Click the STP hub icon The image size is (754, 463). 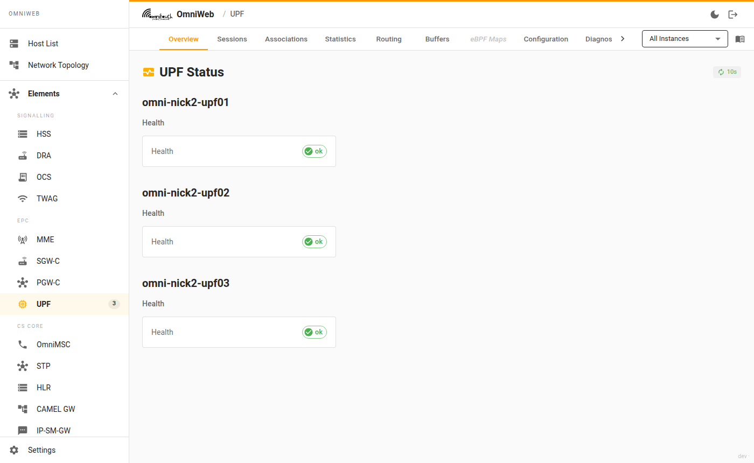pos(23,366)
